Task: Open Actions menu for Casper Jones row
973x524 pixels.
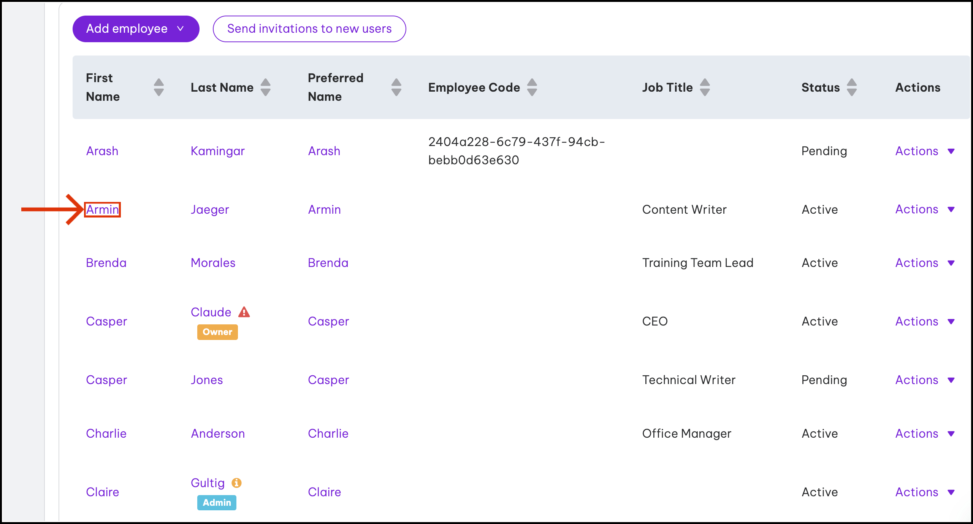Action: point(924,380)
